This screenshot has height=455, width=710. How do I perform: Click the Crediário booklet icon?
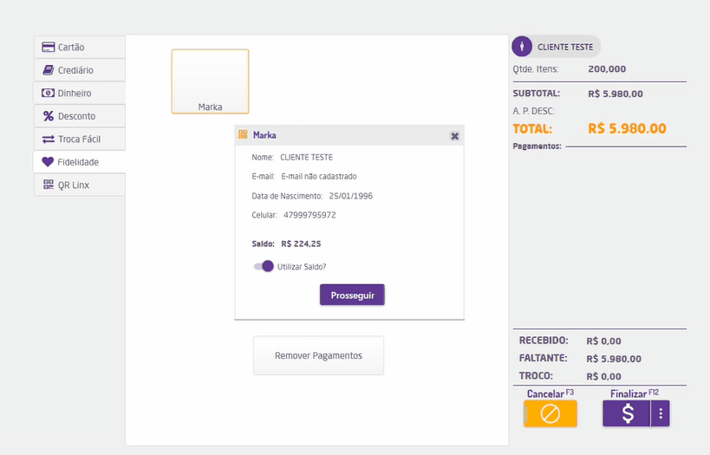[49, 70]
